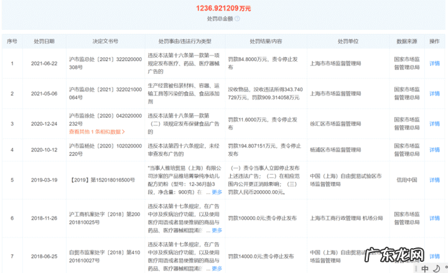Open 详情 for row 3 dated 2020-12-24
This screenshot has height=273, width=448.
[x=434, y=123]
